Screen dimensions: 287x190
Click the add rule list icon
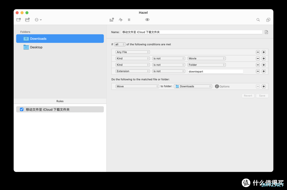coord(111,20)
